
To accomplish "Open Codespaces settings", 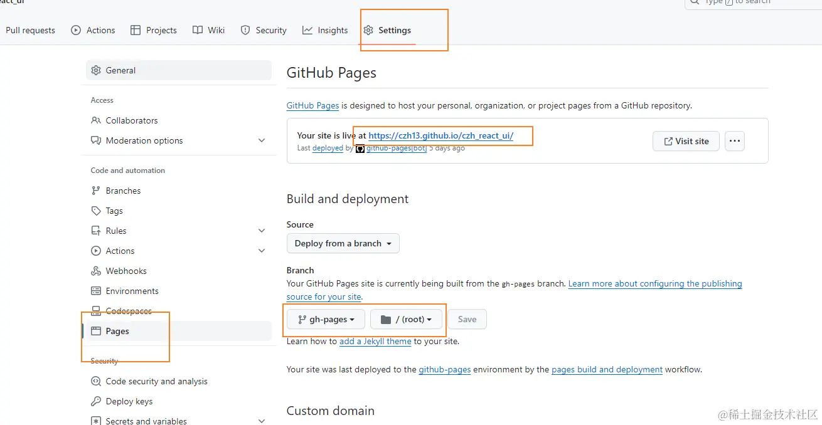I will [x=179, y=311].
